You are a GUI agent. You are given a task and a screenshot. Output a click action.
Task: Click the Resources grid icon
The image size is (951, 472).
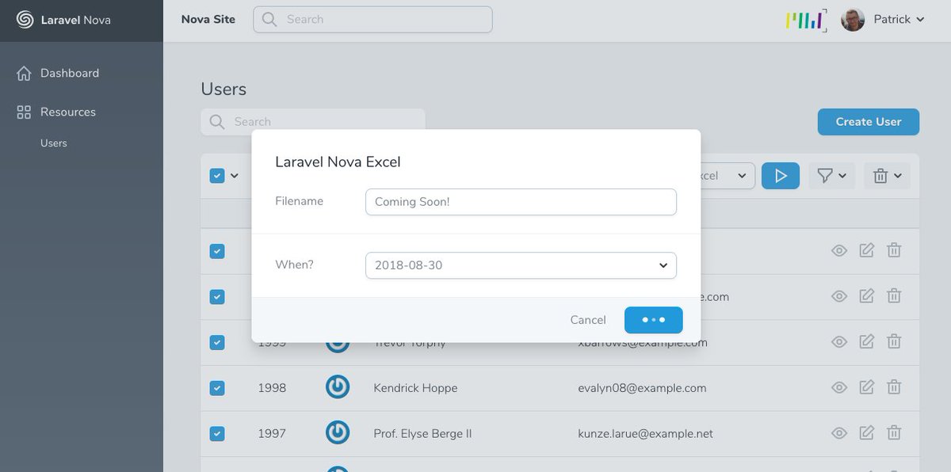point(24,112)
